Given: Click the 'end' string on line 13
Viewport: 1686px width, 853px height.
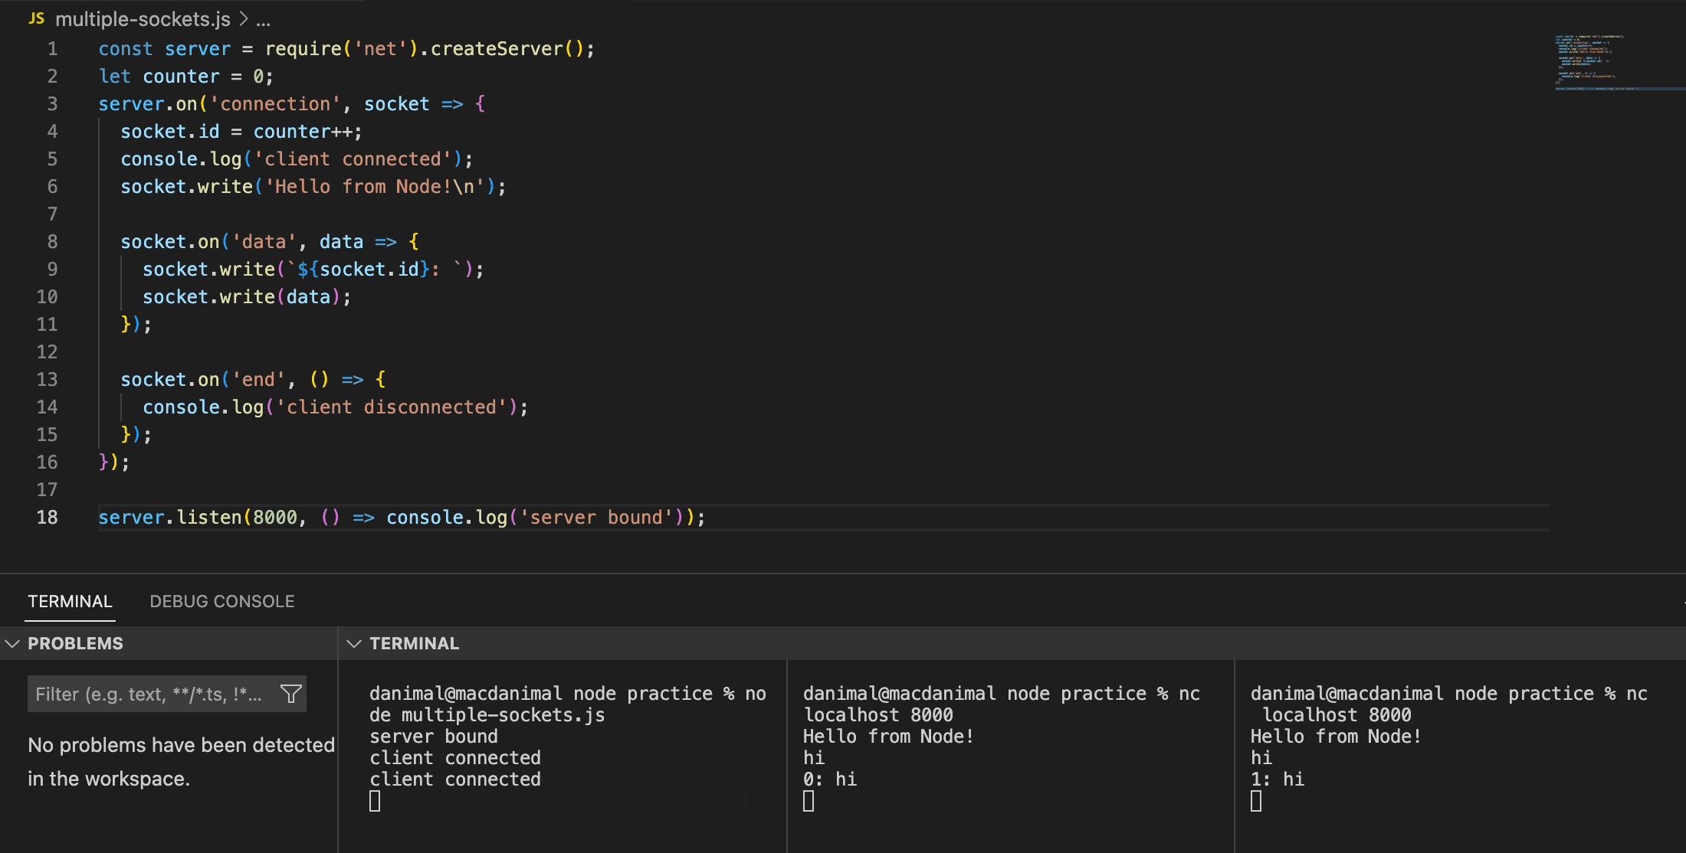Looking at the screenshot, I should pos(258,380).
